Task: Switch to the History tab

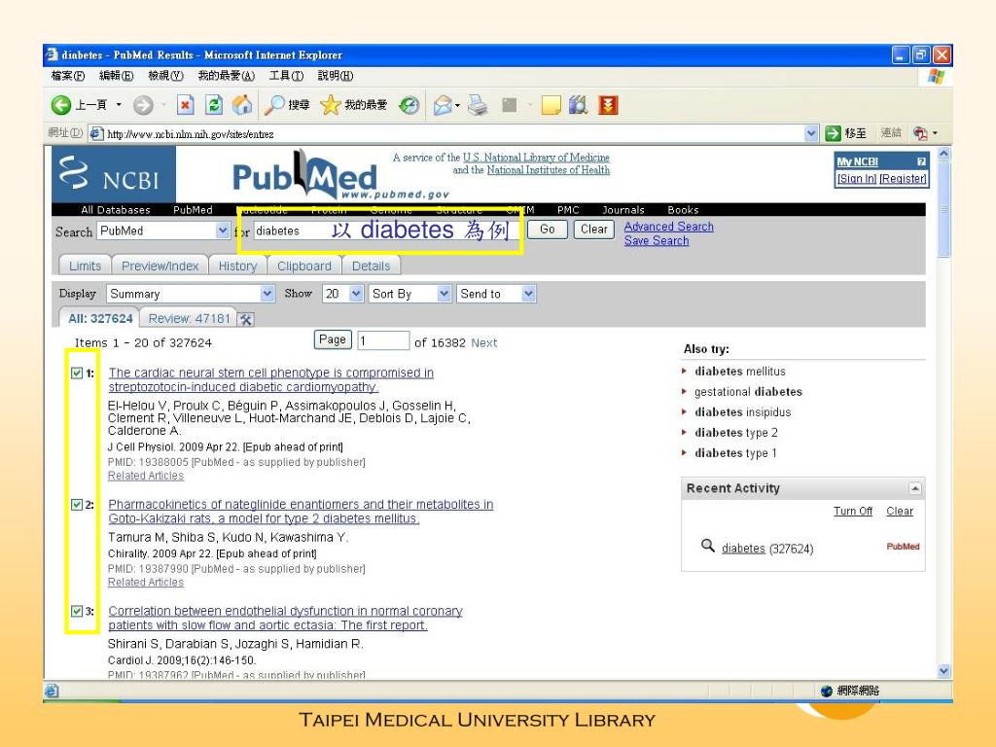Action: pos(237,266)
